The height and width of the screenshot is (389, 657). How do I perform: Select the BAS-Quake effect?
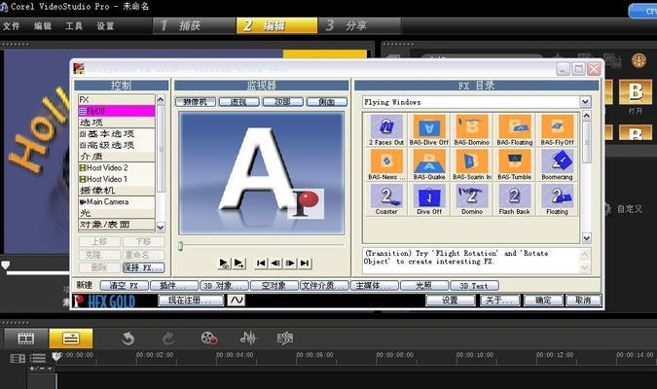click(x=429, y=165)
